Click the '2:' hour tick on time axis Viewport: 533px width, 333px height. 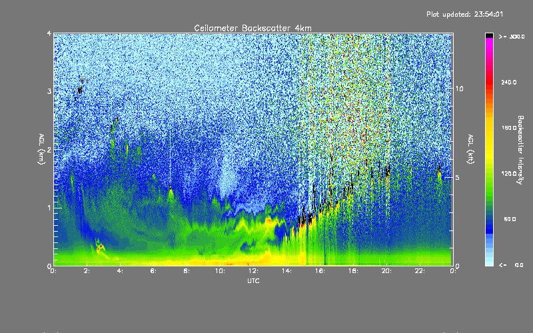click(x=87, y=271)
